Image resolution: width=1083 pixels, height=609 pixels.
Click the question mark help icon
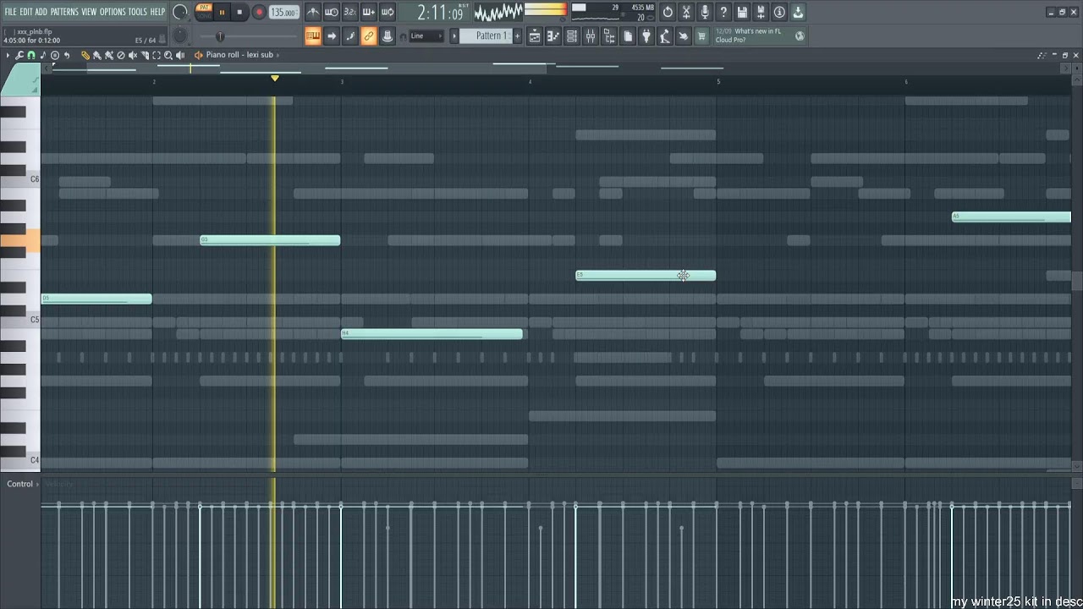[723, 12]
